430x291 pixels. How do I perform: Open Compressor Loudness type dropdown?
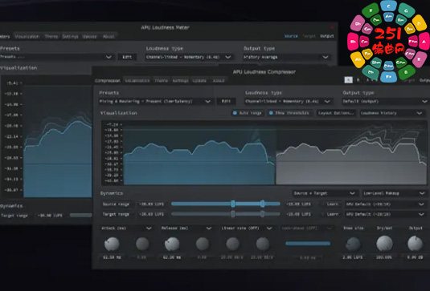tap(289, 102)
